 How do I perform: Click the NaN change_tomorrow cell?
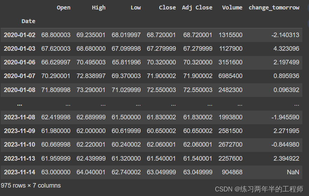tap(293, 172)
